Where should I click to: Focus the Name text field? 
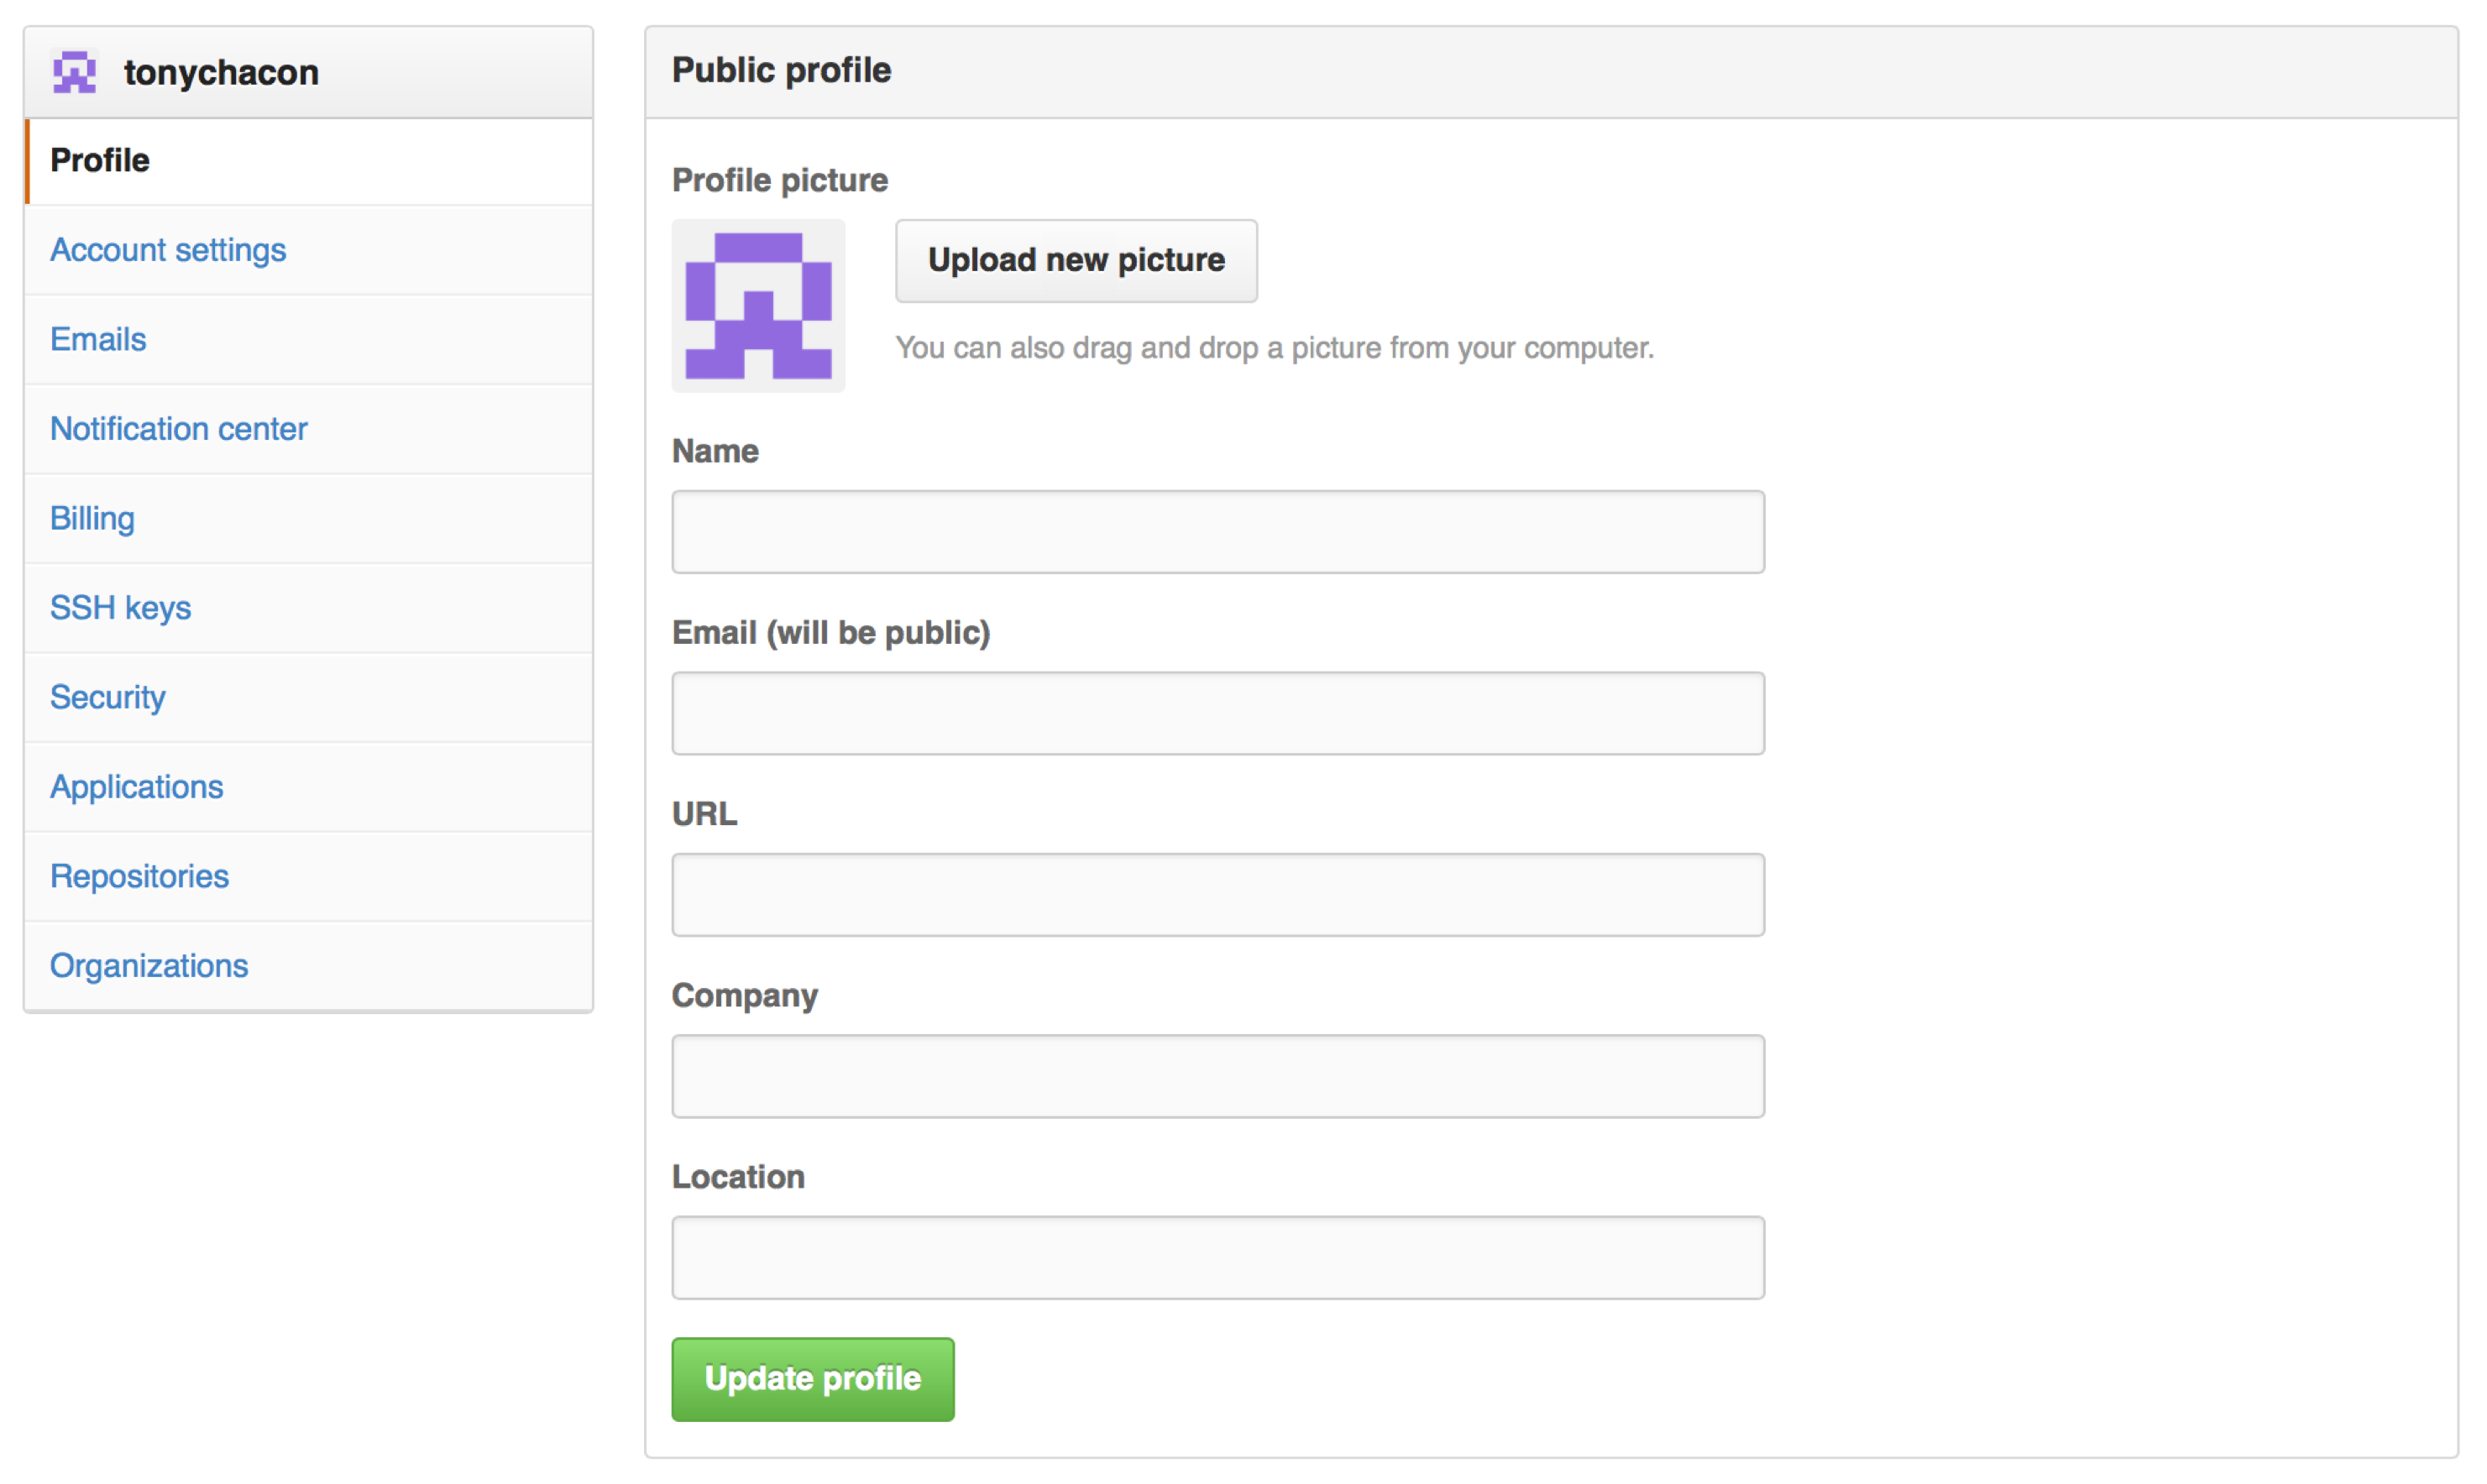(x=1217, y=532)
